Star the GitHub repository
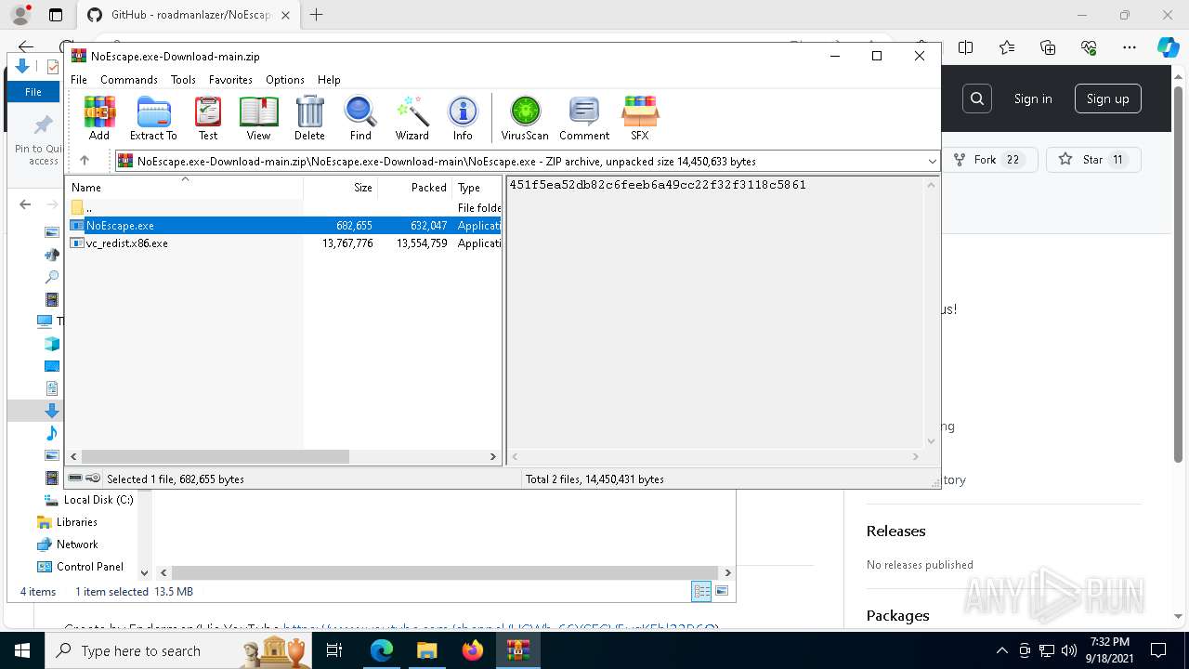Screen dimensions: 1189x669 [x=1093, y=160]
